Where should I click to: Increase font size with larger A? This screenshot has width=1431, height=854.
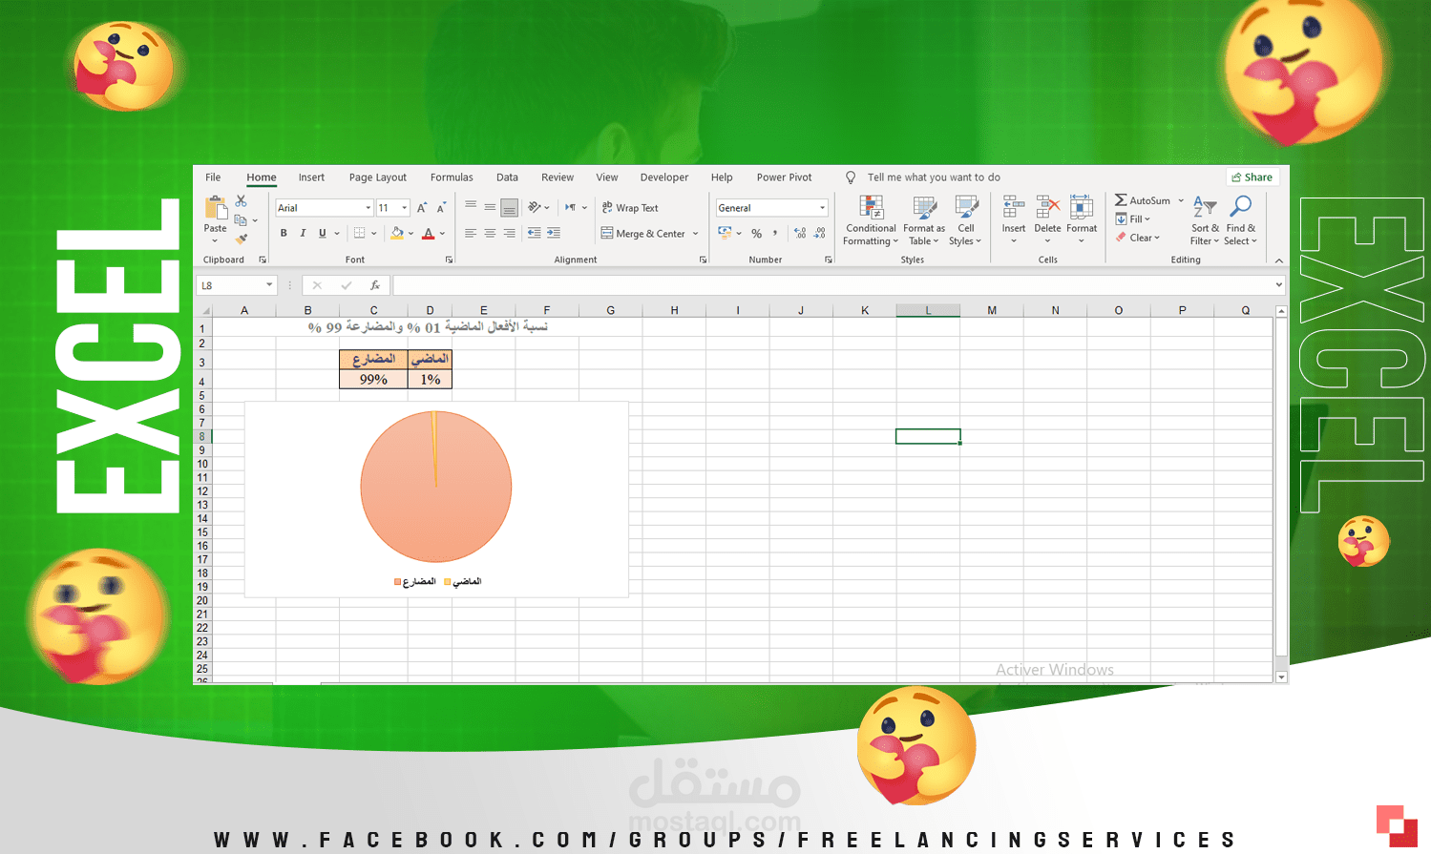(422, 208)
